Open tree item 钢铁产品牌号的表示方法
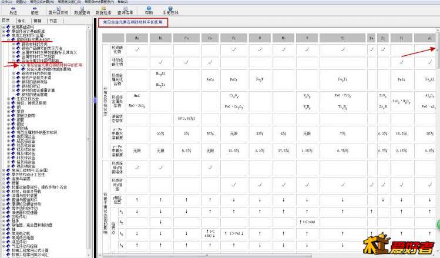 [x=42, y=48]
